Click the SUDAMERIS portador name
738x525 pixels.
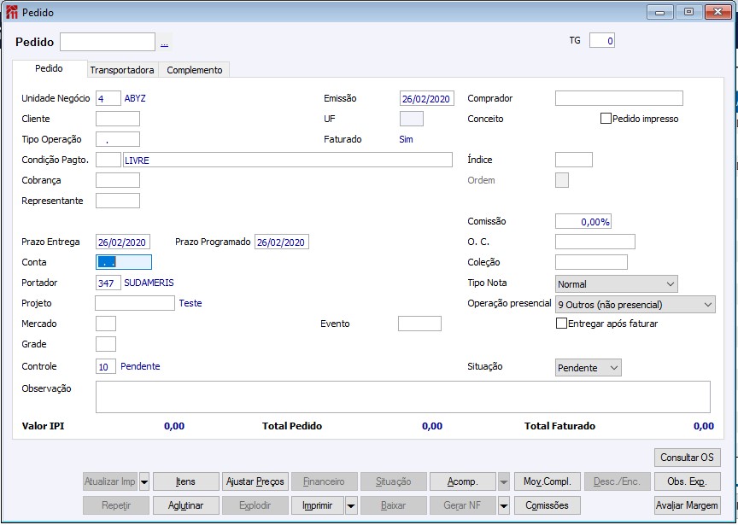pyautogui.click(x=149, y=283)
